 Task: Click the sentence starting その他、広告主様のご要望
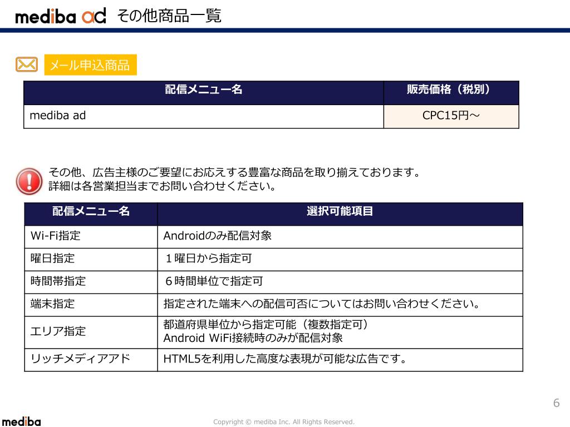[234, 172]
